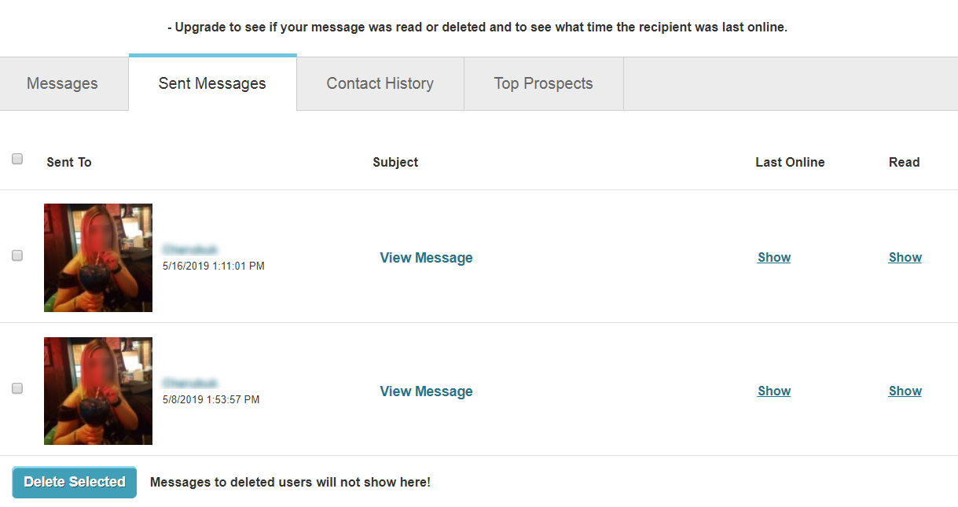Show Last Online for 5/16/2019 message
Screen dimensions: 958x507
coord(774,258)
